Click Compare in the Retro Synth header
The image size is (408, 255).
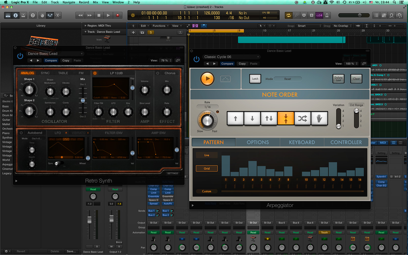click(x=51, y=60)
